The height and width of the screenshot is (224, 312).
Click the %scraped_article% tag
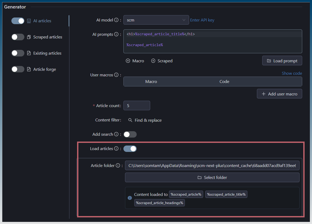point(186,194)
